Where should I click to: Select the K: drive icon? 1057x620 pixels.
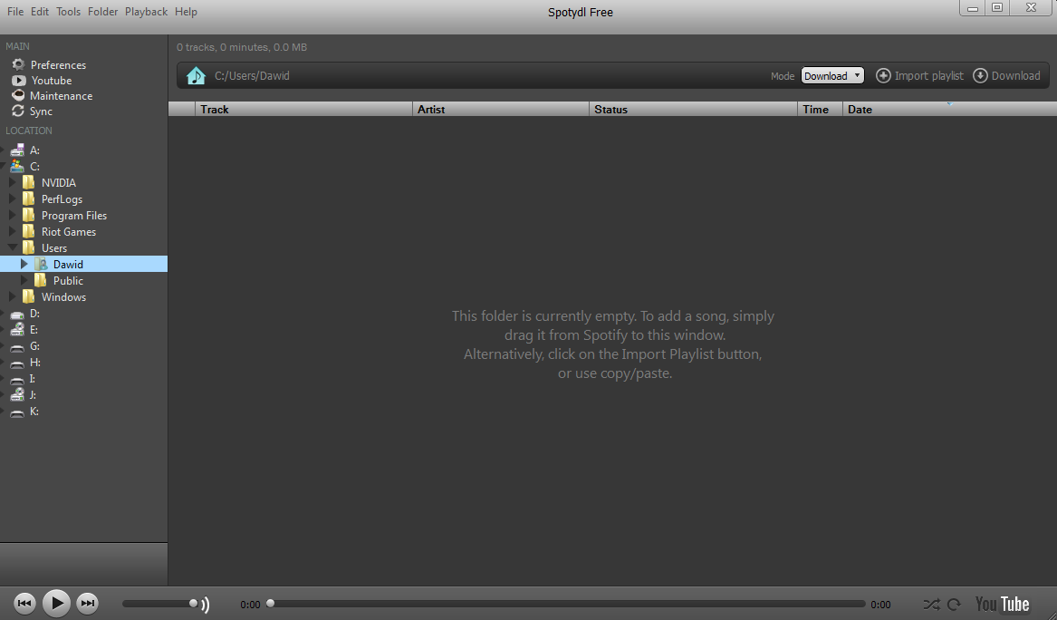17,412
